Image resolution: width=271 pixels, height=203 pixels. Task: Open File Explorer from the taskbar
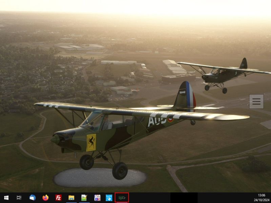coord(71,198)
